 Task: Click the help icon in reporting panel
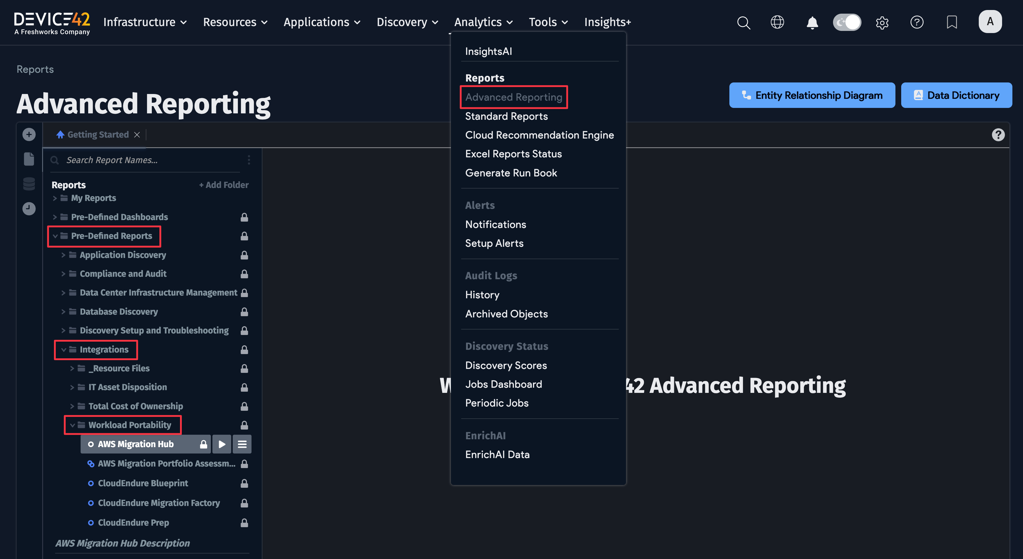(x=998, y=135)
